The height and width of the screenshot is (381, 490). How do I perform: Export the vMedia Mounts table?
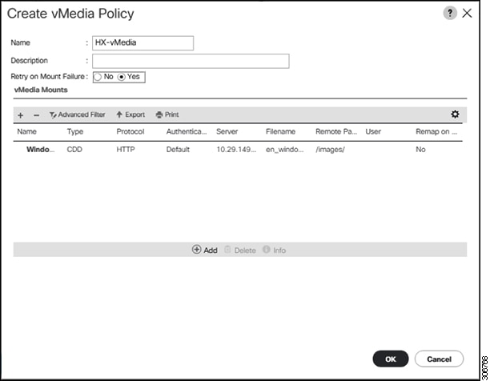[x=131, y=114]
